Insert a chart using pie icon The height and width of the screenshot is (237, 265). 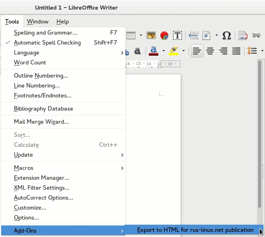pyautogui.click(x=164, y=35)
